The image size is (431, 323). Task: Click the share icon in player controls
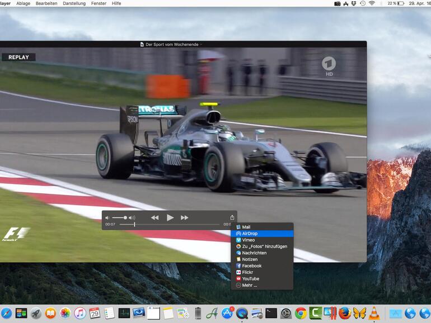pos(232,217)
